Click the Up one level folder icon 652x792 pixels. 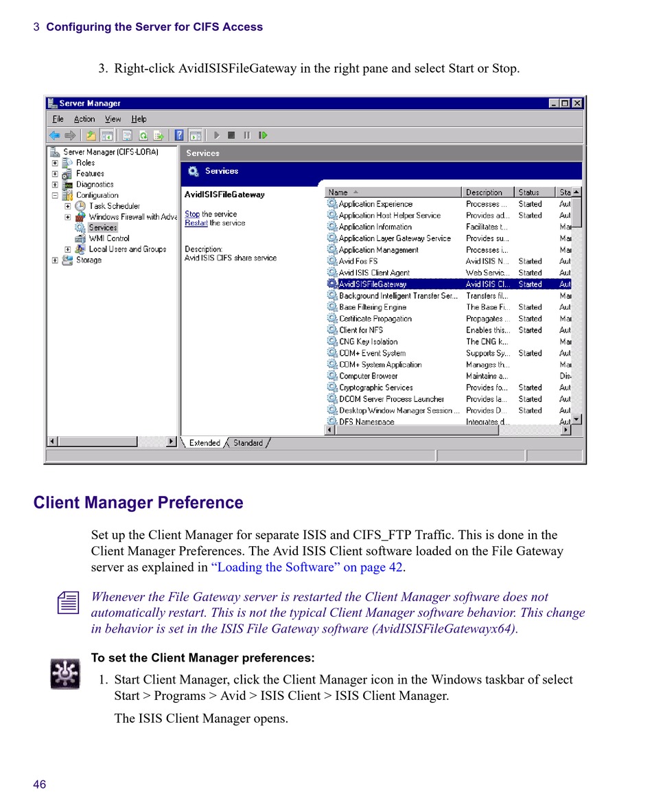click(91, 135)
